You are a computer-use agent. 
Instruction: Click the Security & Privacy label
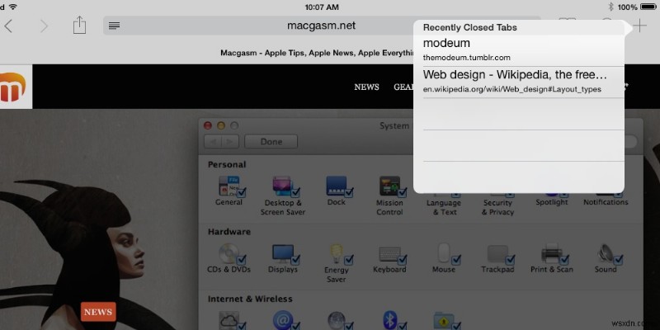pos(497,208)
